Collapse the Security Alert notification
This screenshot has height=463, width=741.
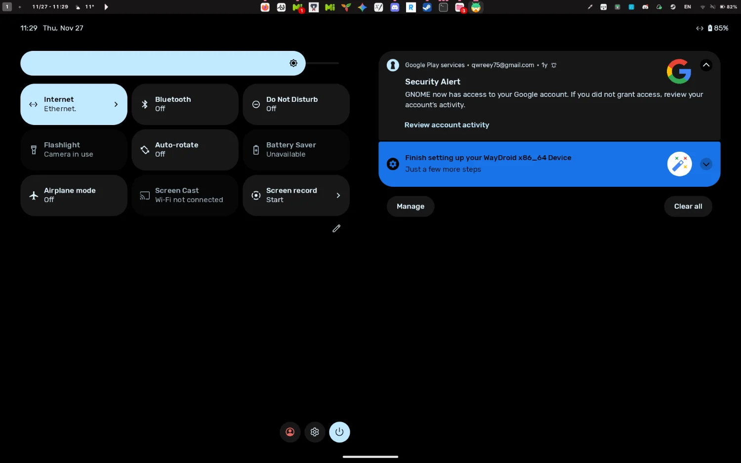[706, 65]
